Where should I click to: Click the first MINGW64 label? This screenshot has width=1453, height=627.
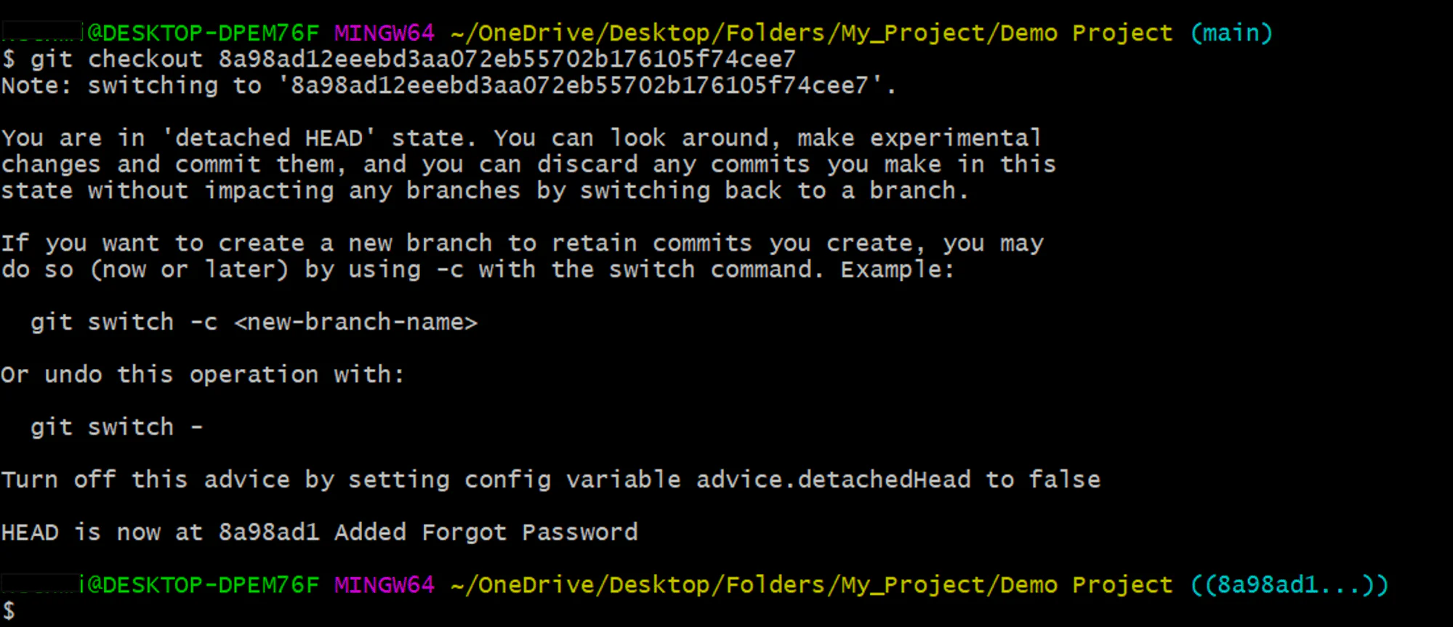384,33
